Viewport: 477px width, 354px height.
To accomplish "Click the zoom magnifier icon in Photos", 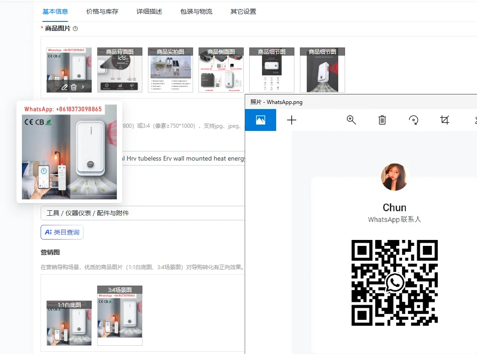I will click(x=351, y=120).
